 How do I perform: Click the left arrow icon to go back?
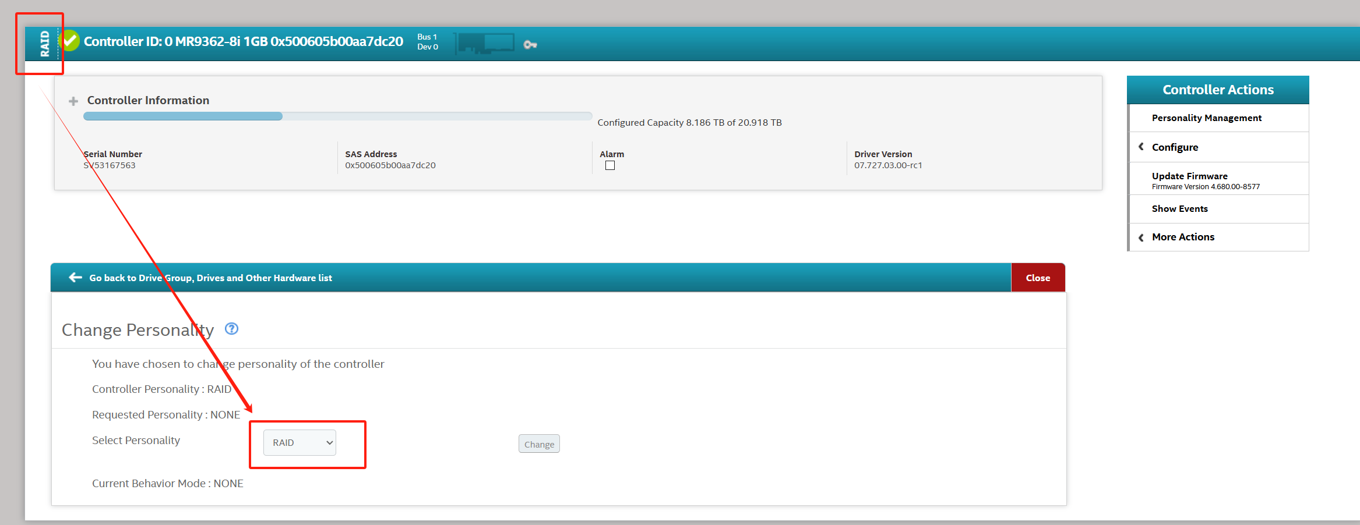pos(75,278)
